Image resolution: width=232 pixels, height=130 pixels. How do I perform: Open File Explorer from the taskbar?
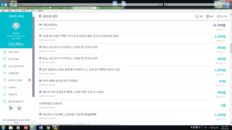(x=11, y=128)
